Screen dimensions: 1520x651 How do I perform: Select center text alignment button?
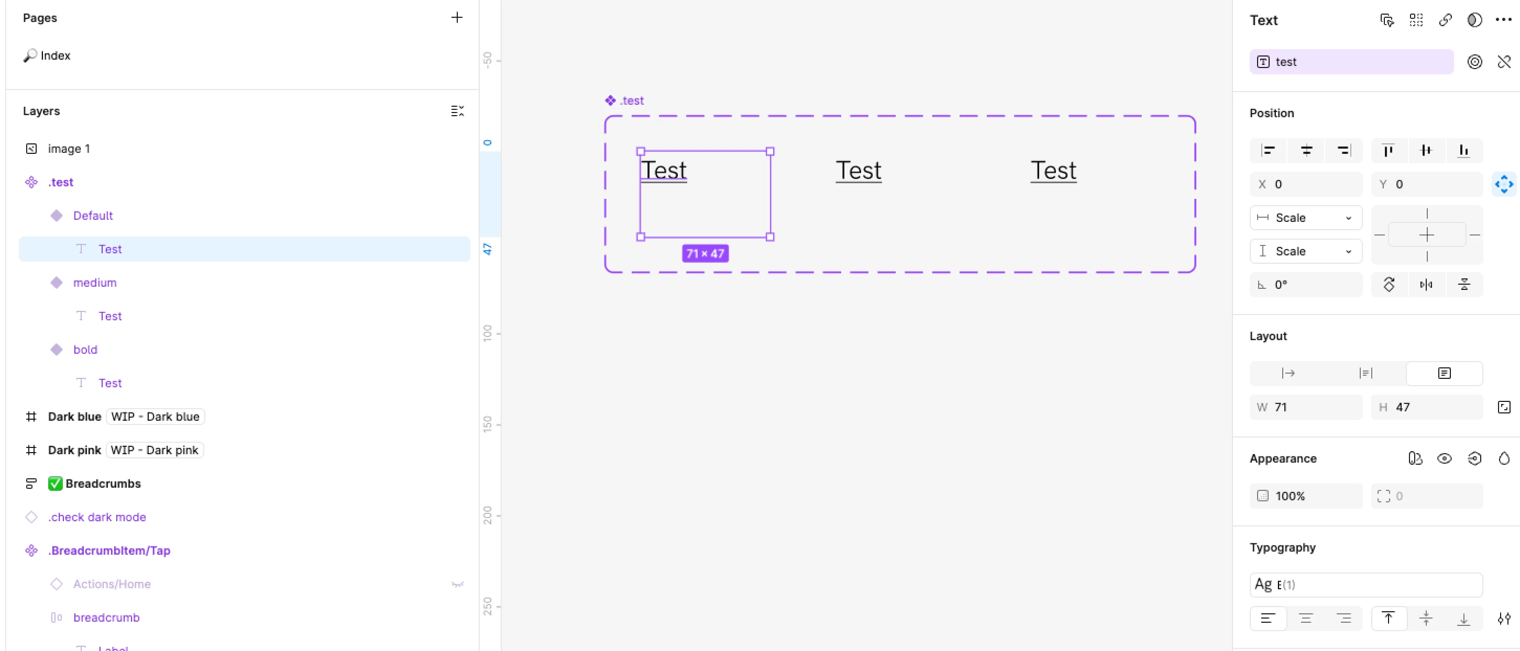click(1306, 618)
